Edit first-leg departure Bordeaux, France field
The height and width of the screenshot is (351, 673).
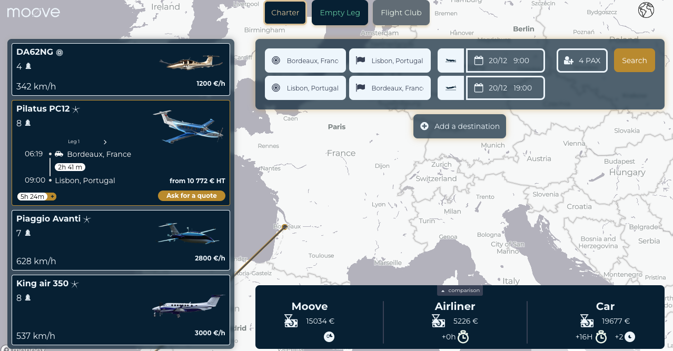[305, 61]
